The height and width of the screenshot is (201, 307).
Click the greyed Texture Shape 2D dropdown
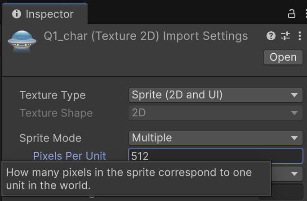pos(216,113)
